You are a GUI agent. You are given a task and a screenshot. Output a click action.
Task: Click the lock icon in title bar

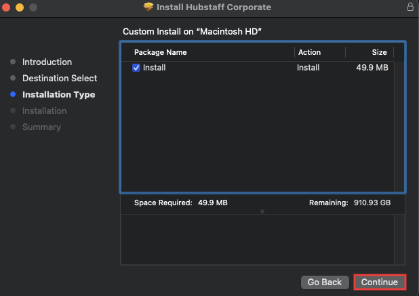(x=410, y=7)
